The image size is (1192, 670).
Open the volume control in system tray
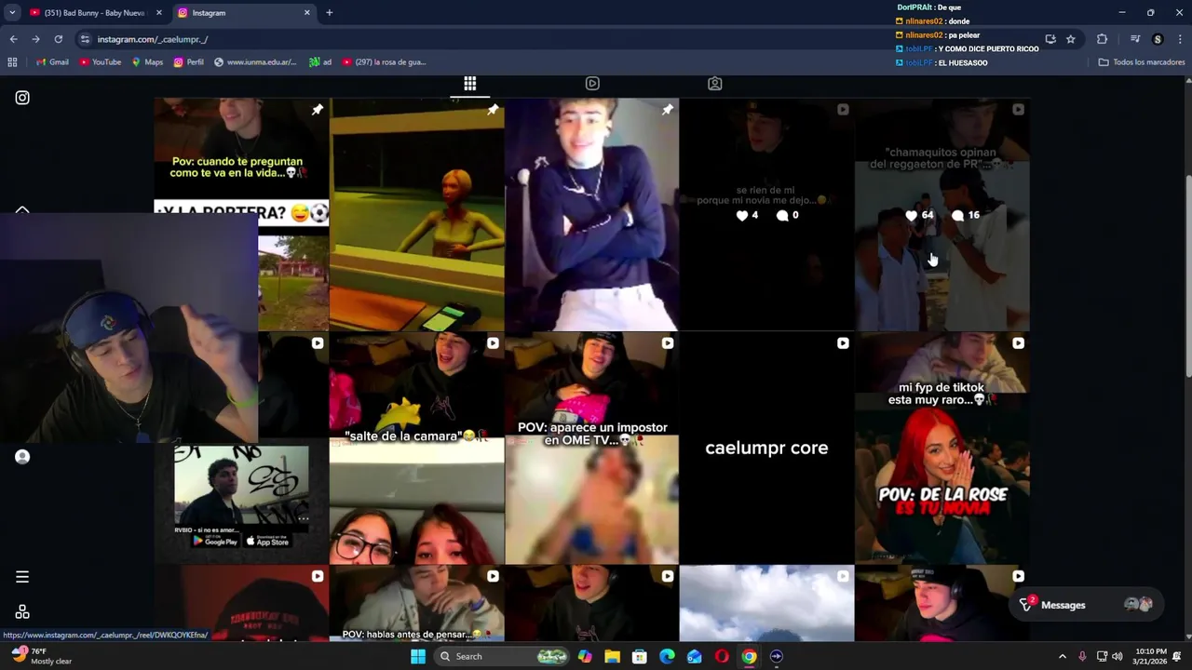[x=1117, y=657]
